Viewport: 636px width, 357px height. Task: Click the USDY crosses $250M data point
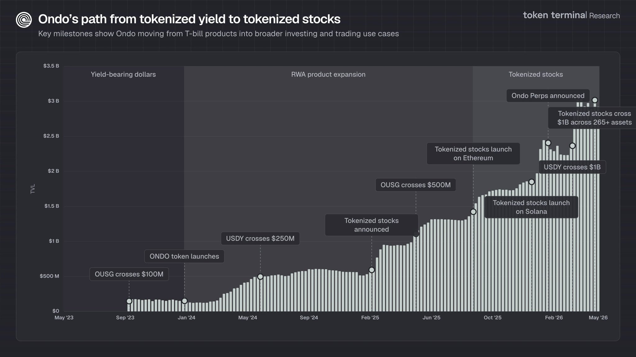point(260,277)
